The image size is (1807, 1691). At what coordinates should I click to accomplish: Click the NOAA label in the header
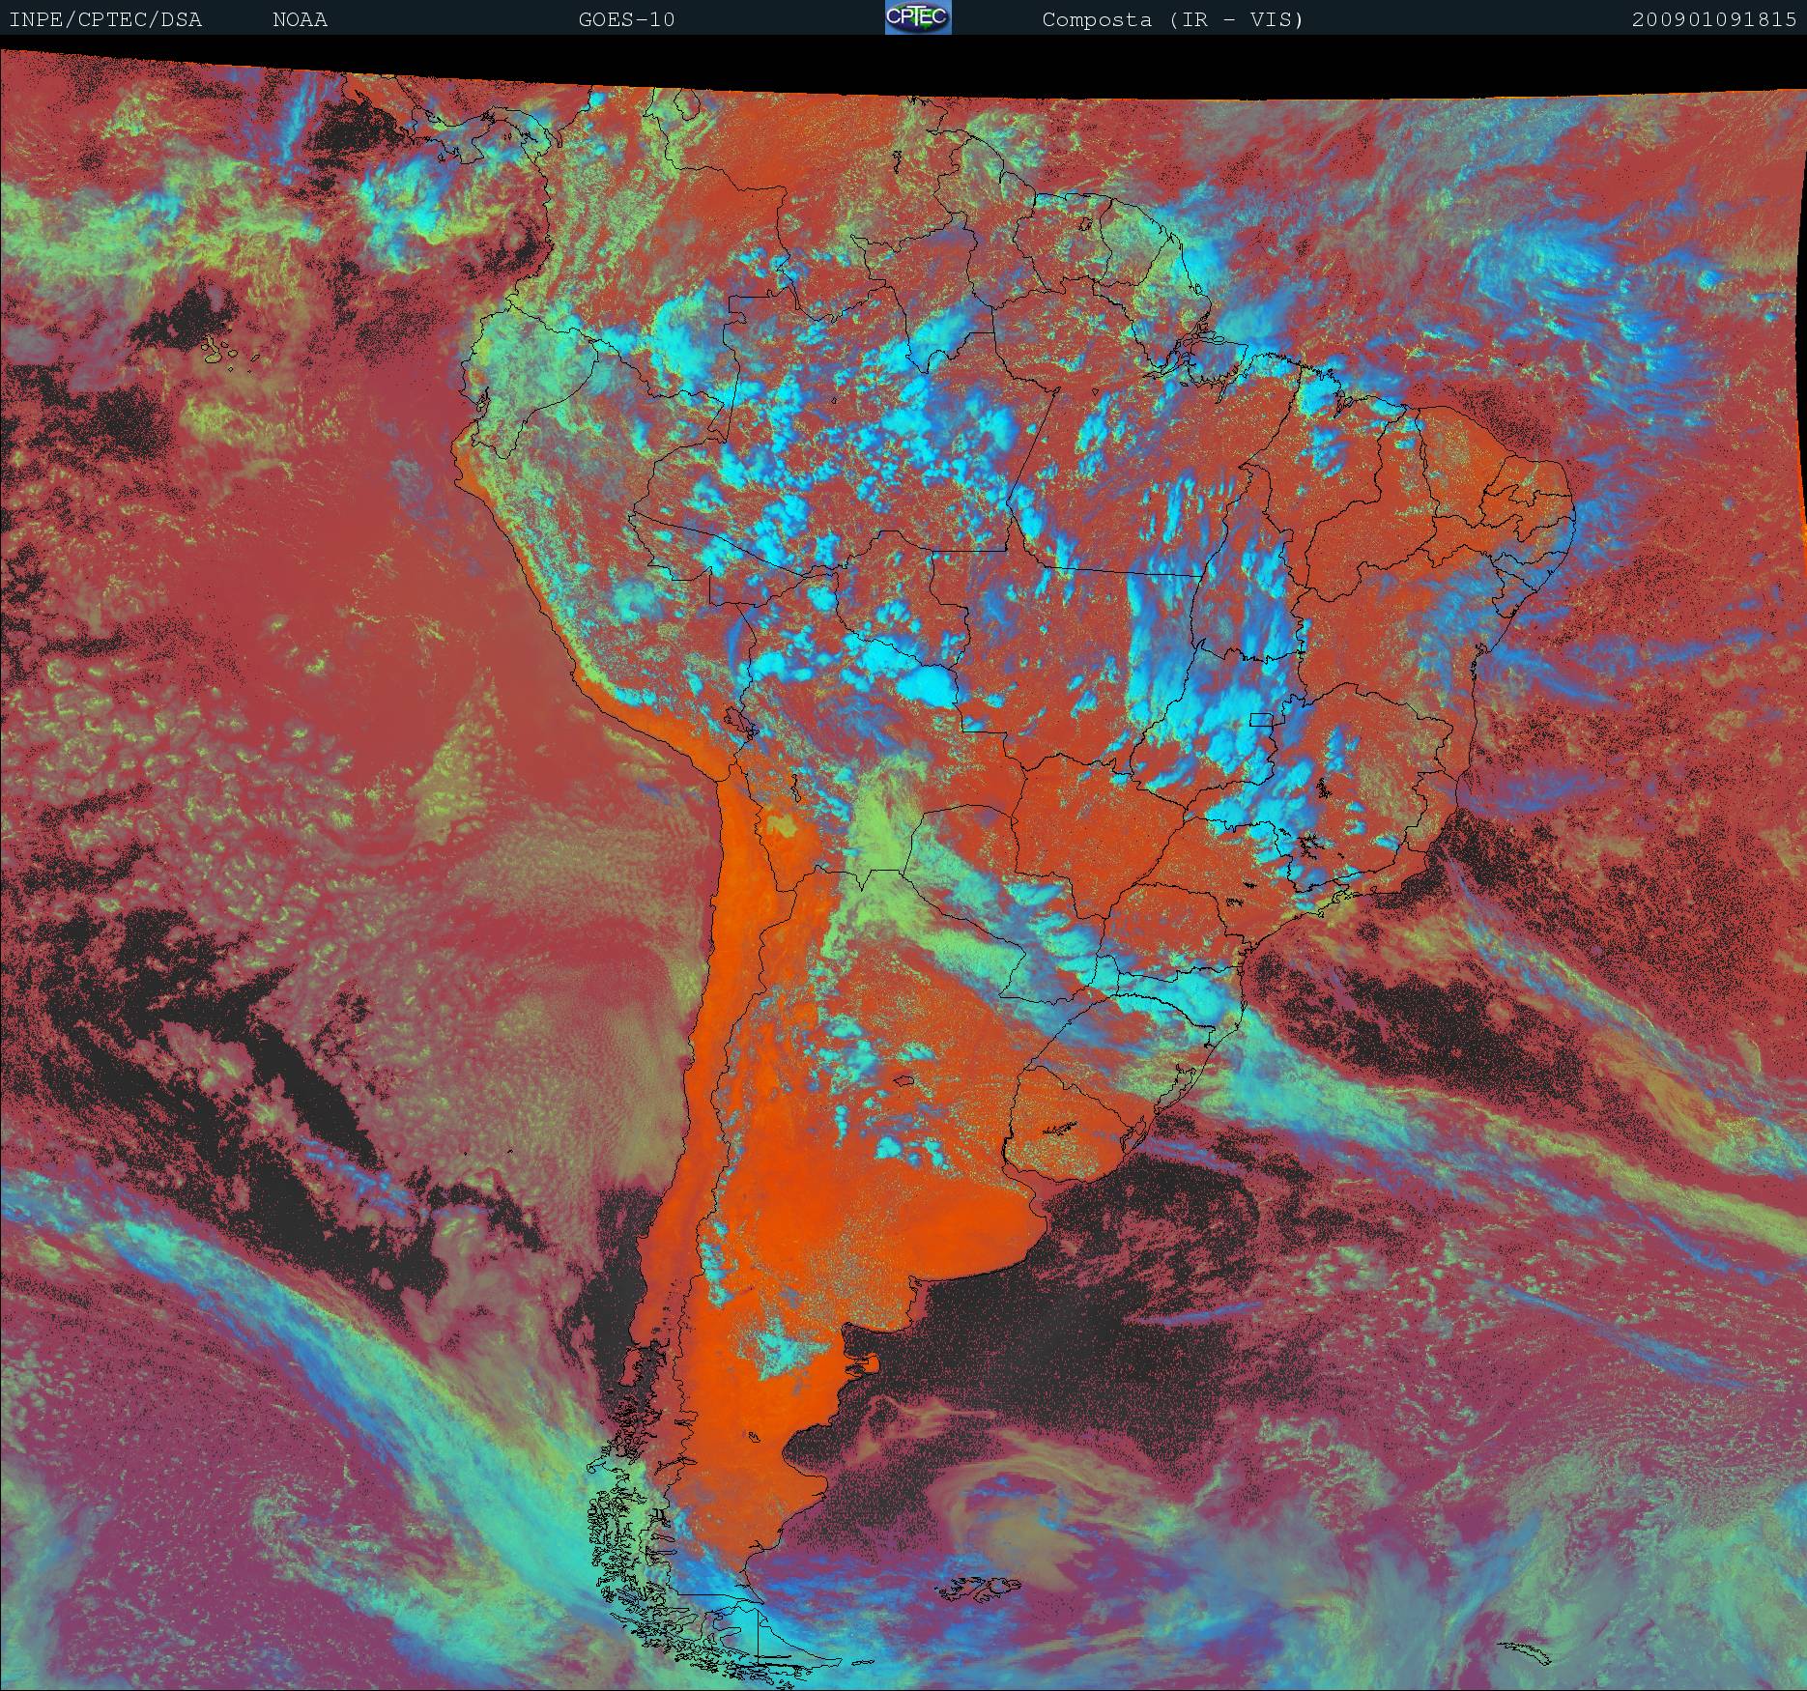click(x=301, y=20)
